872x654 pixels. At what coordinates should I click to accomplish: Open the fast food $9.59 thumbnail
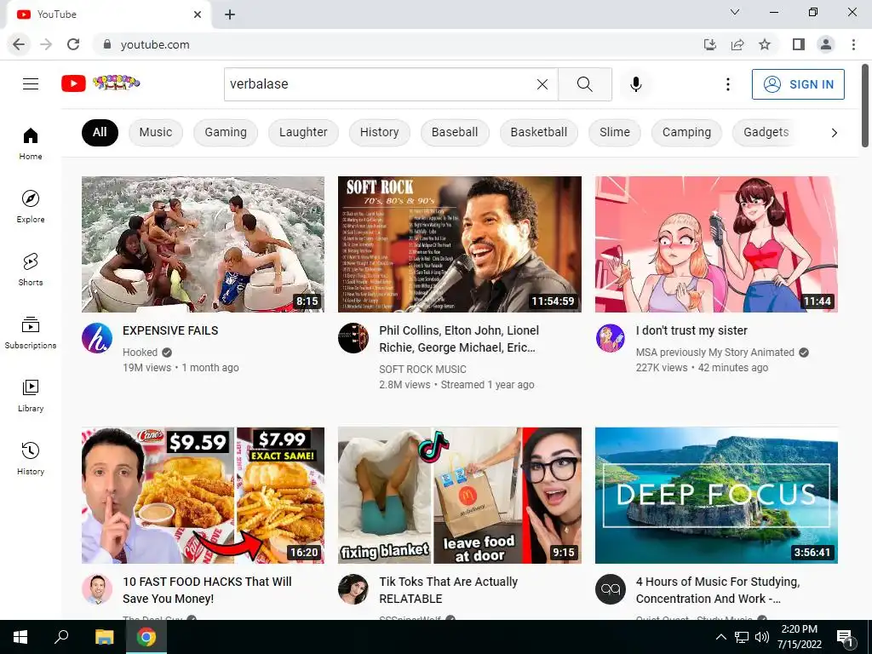click(203, 496)
